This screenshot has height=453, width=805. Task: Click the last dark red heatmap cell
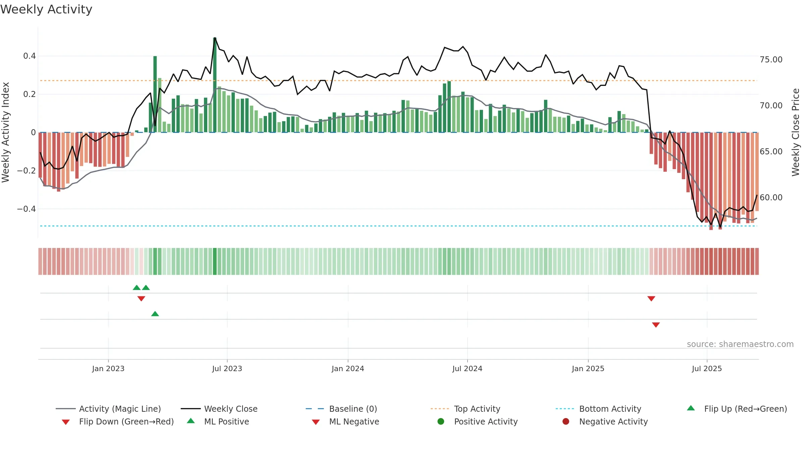click(757, 261)
